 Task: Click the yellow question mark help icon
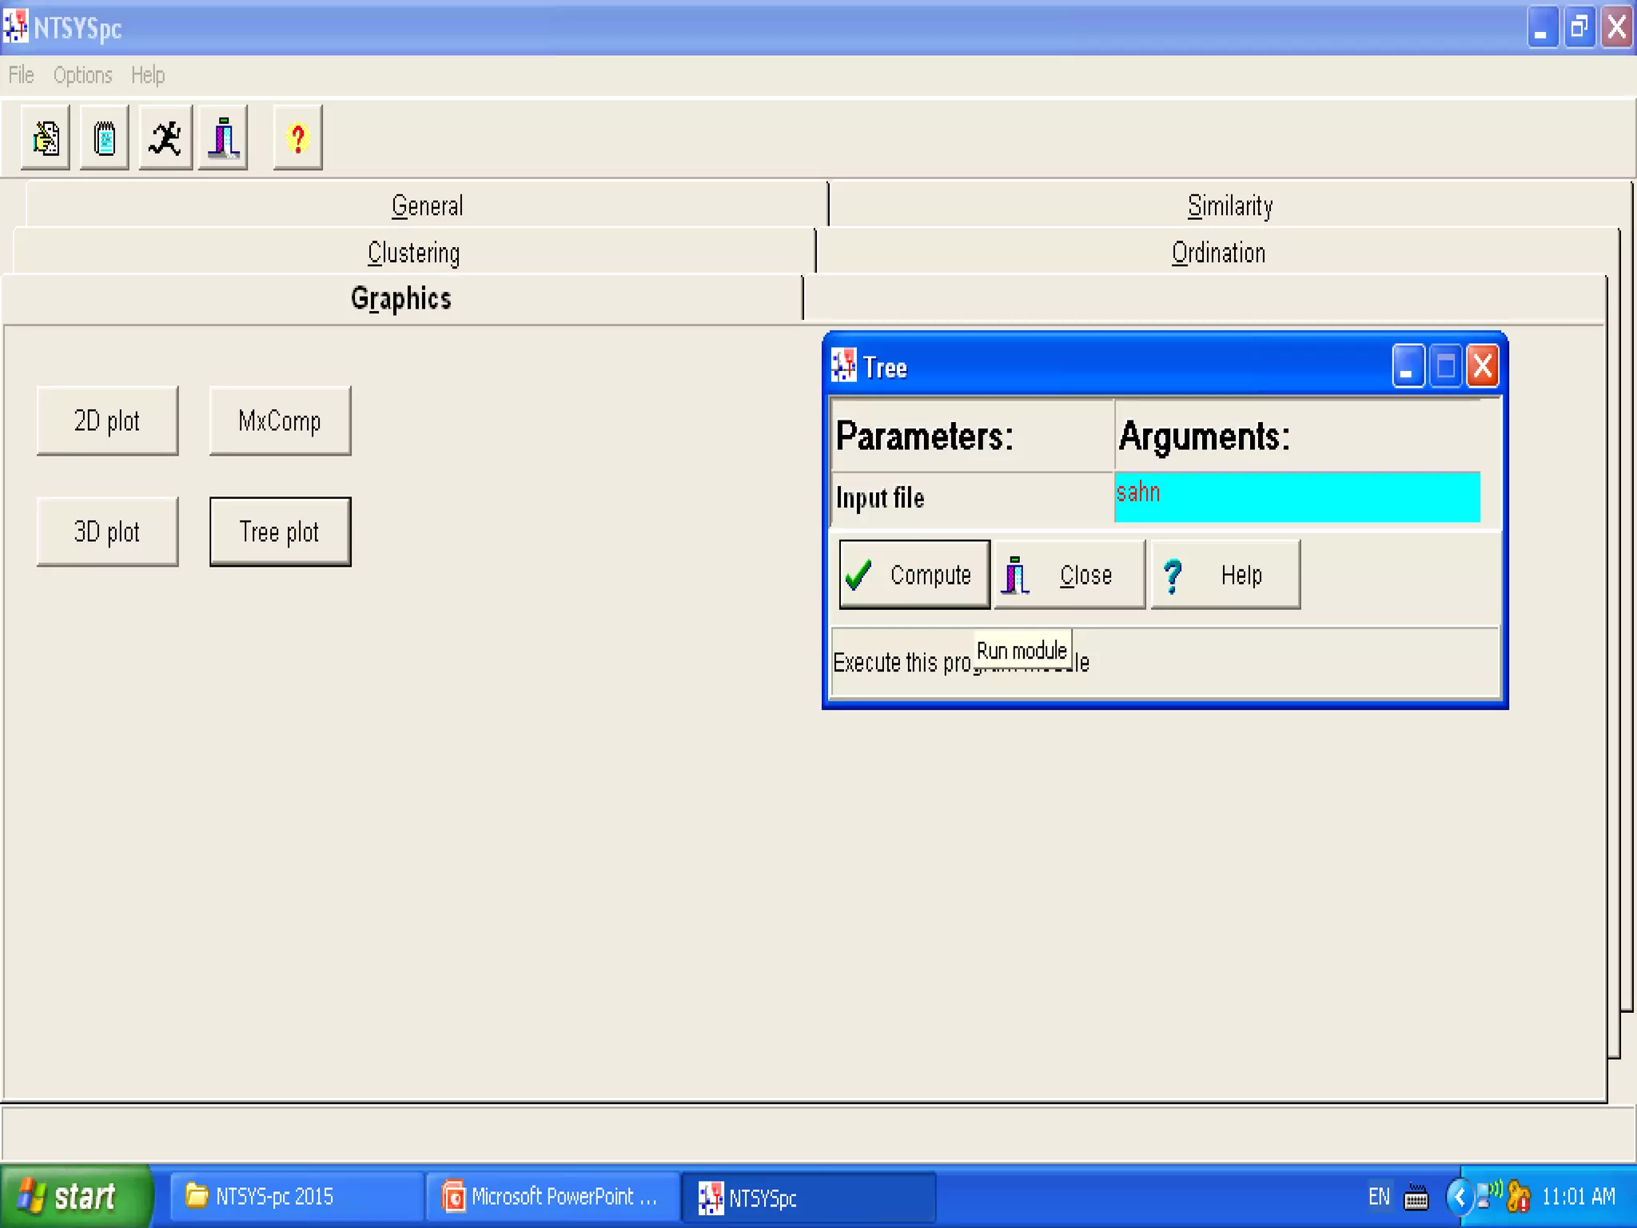click(297, 138)
